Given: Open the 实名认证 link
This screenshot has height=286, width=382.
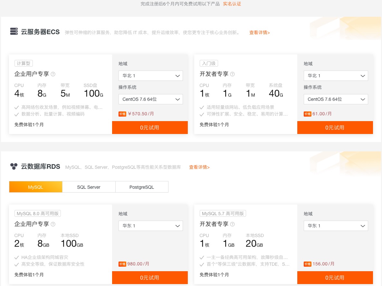Looking at the screenshot, I should pyautogui.click(x=232, y=4).
